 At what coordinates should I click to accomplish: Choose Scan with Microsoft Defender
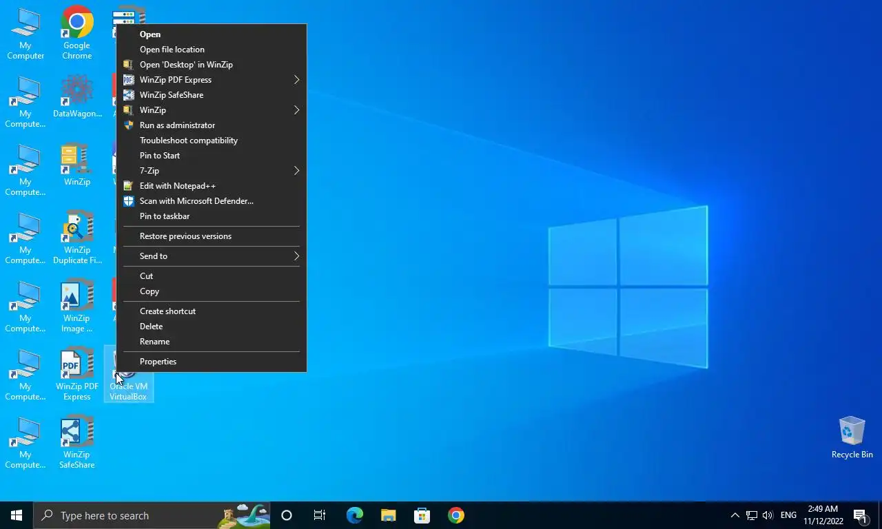[212, 200]
